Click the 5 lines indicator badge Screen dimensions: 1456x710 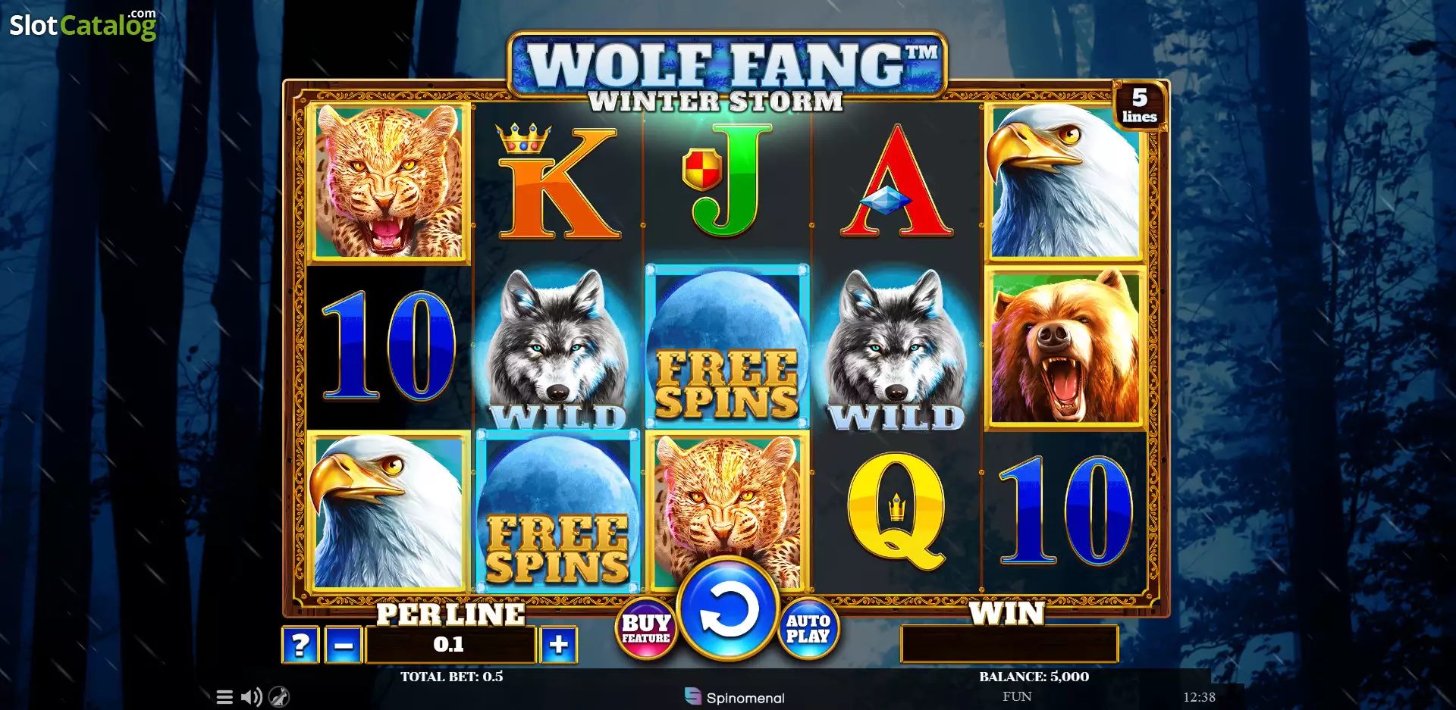click(1139, 105)
